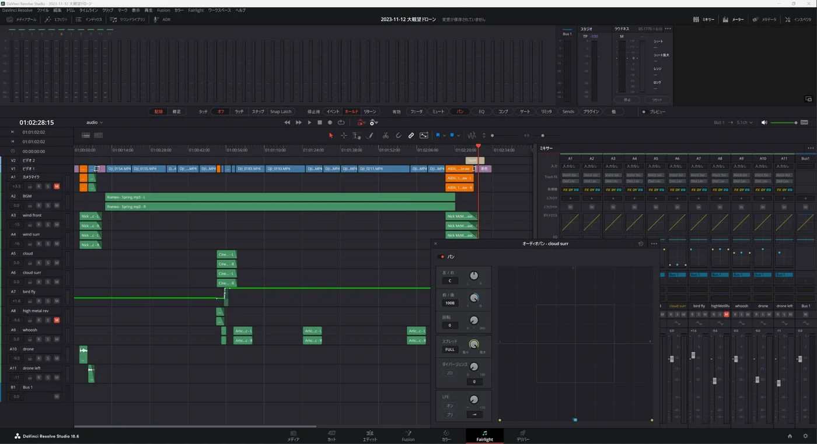The image size is (817, 444).
Task: Start playback with the play button
Action: pos(309,122)
